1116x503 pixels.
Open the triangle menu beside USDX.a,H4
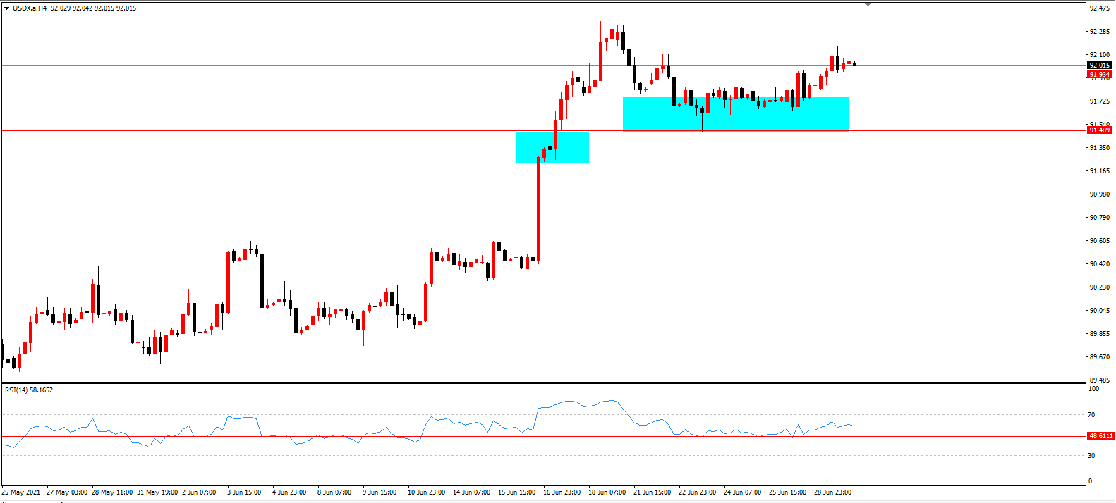tap(6, 8)
